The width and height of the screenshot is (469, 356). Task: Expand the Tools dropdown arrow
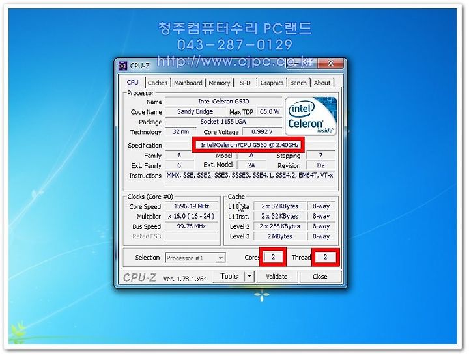coord(249,277)
